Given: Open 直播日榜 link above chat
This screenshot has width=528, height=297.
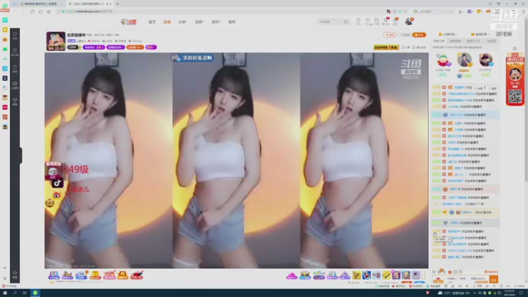Looking at the screenshot, I should pos(480,34).
